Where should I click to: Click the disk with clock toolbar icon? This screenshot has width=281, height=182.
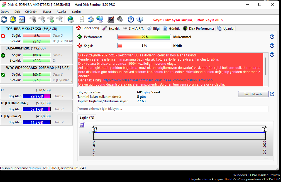pos(42,19)
